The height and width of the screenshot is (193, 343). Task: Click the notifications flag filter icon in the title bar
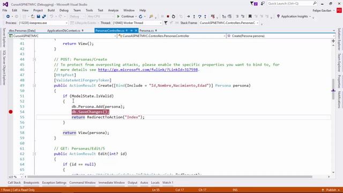point(253,4)
